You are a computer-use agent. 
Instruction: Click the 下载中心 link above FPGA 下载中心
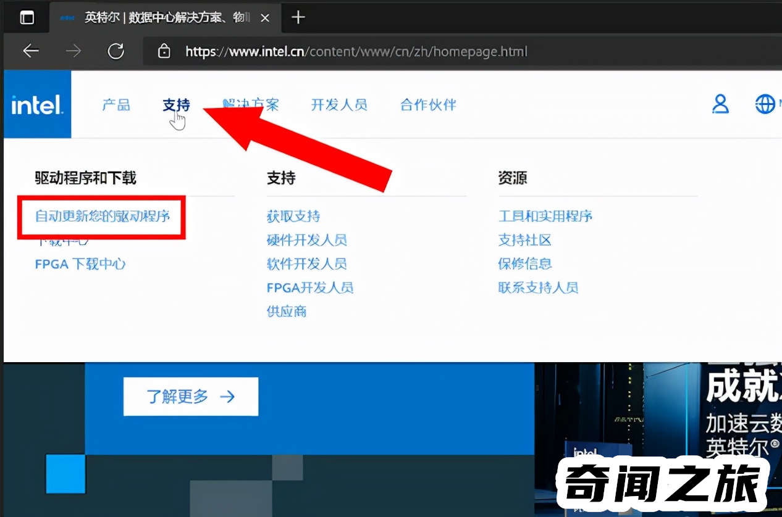click(x=63, y=240)
